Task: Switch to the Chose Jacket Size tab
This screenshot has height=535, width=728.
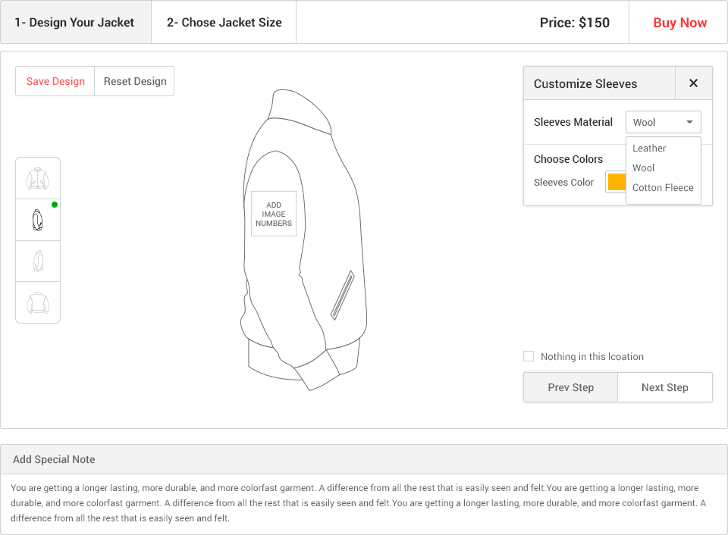Action: pyautogui.click(x=224, y=22)
